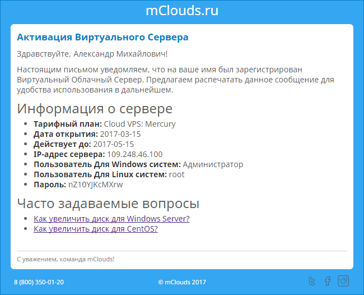Image resolution: width=364 pixels, height=295 pixels.
Task: Click the opening date 2017-03-15
Action: coord(120,134)
